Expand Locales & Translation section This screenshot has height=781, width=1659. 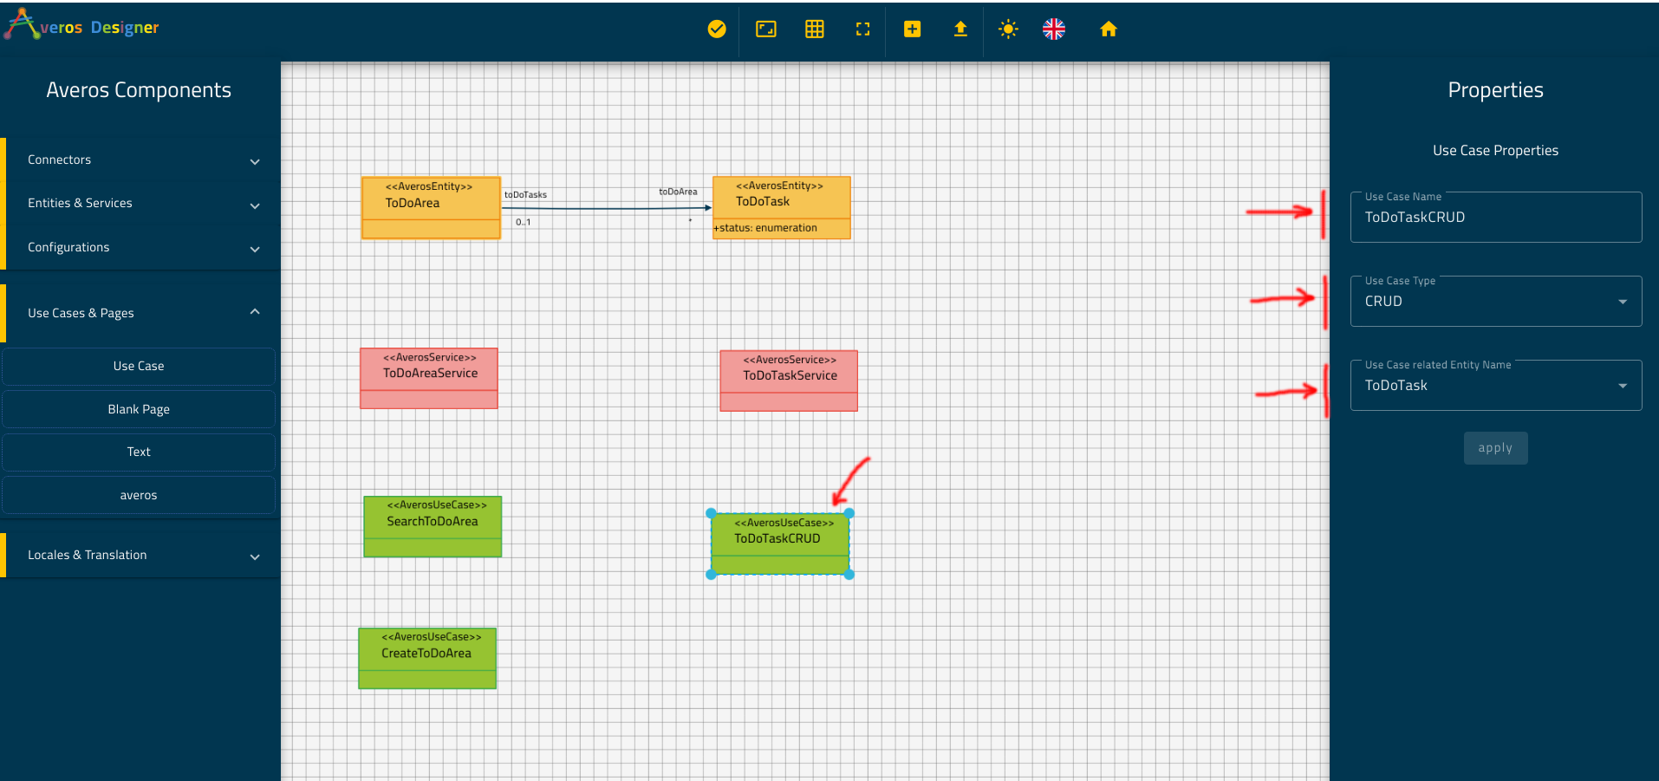pos(141,556)
